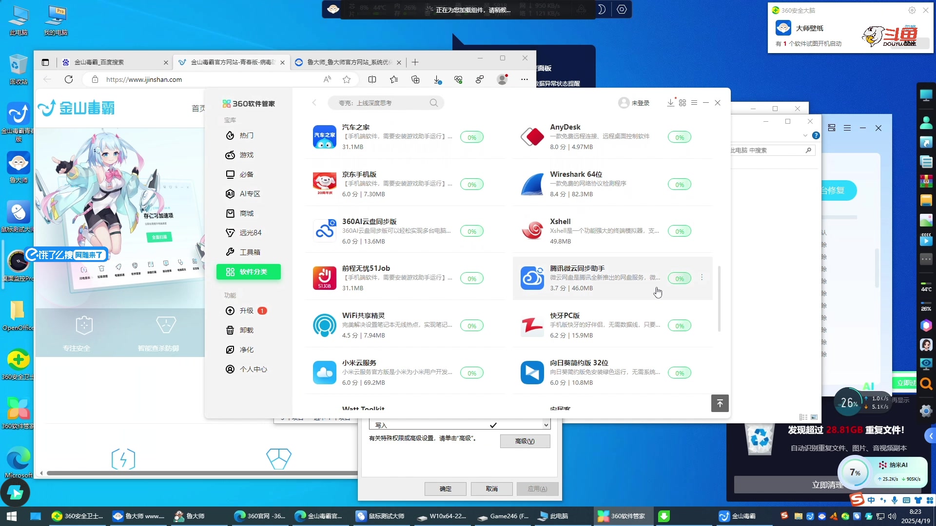Click the 小米云服务 app icon
The width and height of the screenshot is (936, 526).
tap(325, 373)
